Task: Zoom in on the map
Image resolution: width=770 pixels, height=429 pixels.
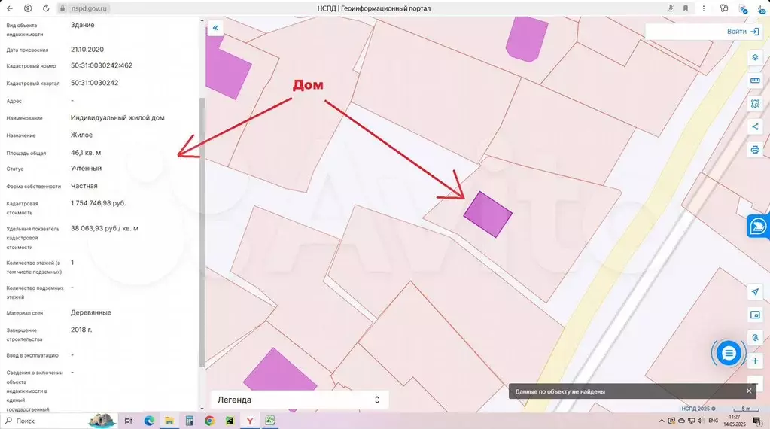Action: coord(755,361)
